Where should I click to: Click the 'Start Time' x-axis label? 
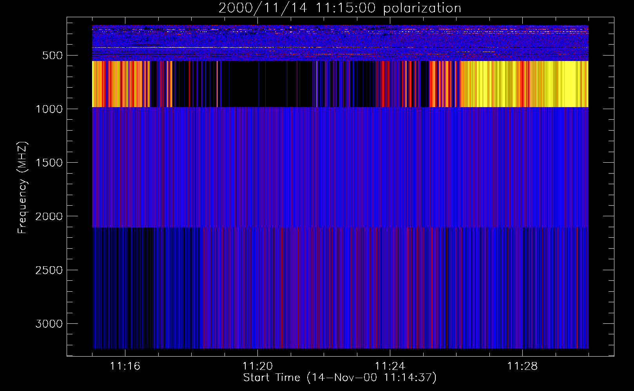click(339, 378)
